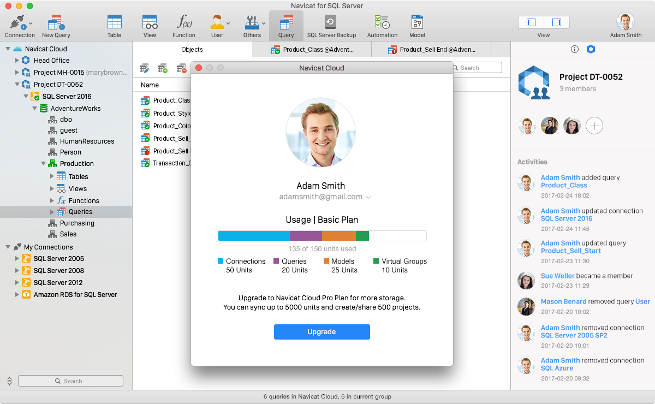Expand the Head Office node

pos(17,60)
